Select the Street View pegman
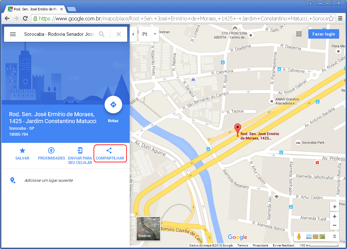 point(299,236)
